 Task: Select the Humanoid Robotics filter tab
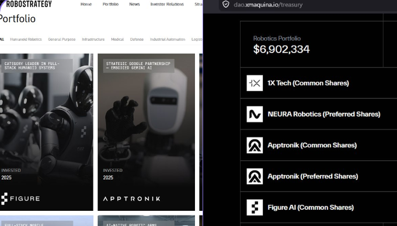tap(26, 40)
